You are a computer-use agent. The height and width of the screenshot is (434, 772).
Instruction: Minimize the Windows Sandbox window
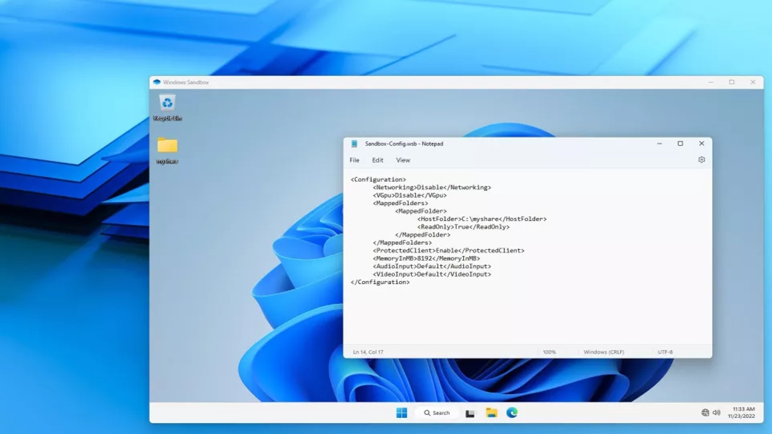[x=711, y=82]
